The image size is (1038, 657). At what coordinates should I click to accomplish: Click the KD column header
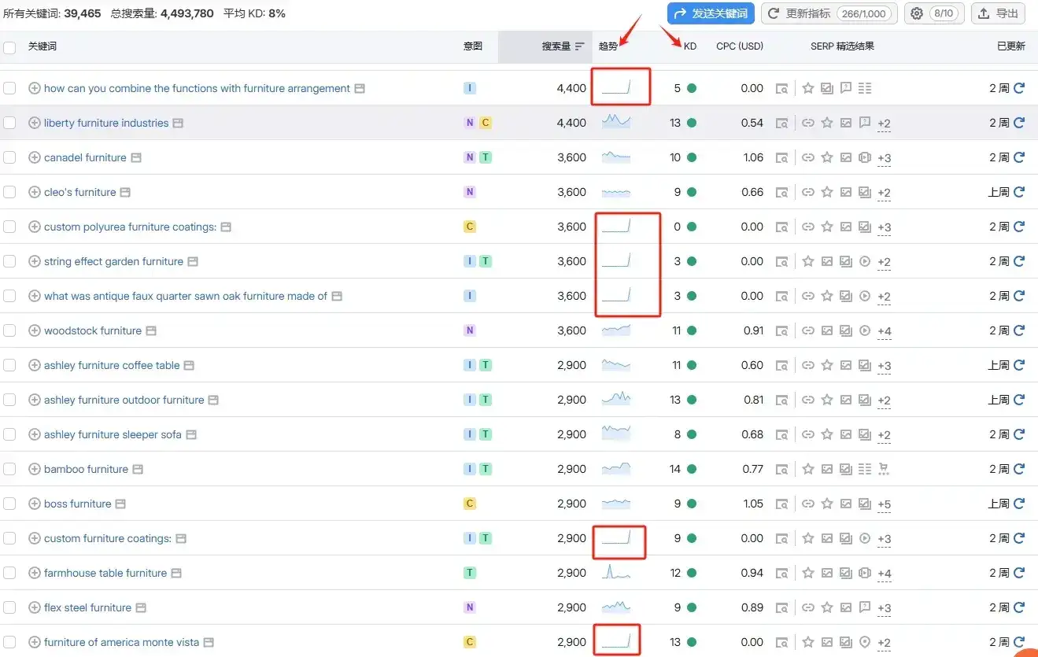(689, 46)
